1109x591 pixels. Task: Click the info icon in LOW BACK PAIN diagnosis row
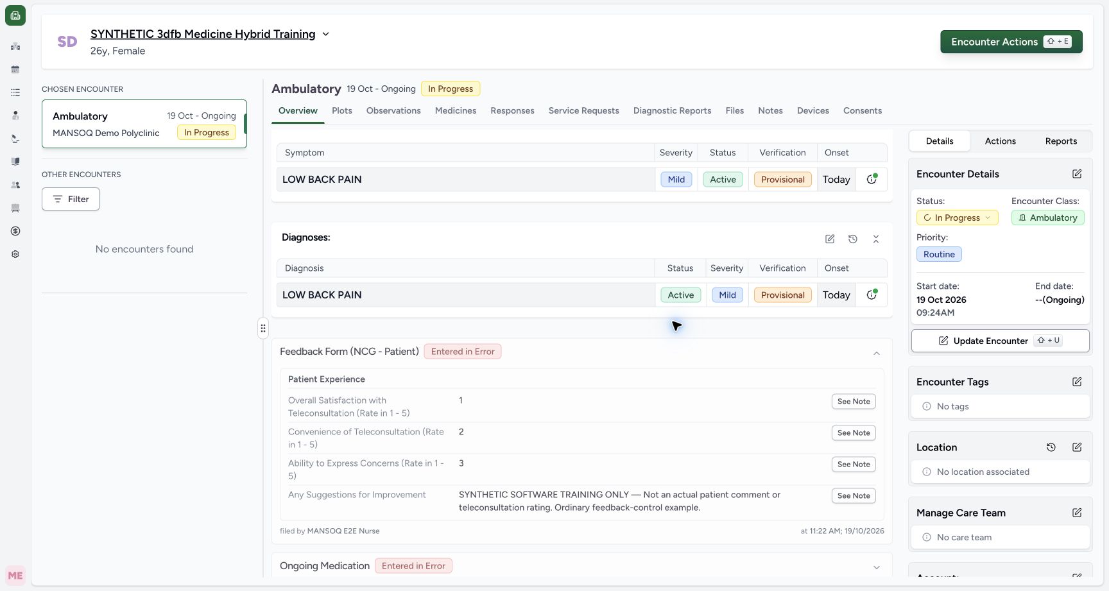click(x=872, y=295)
